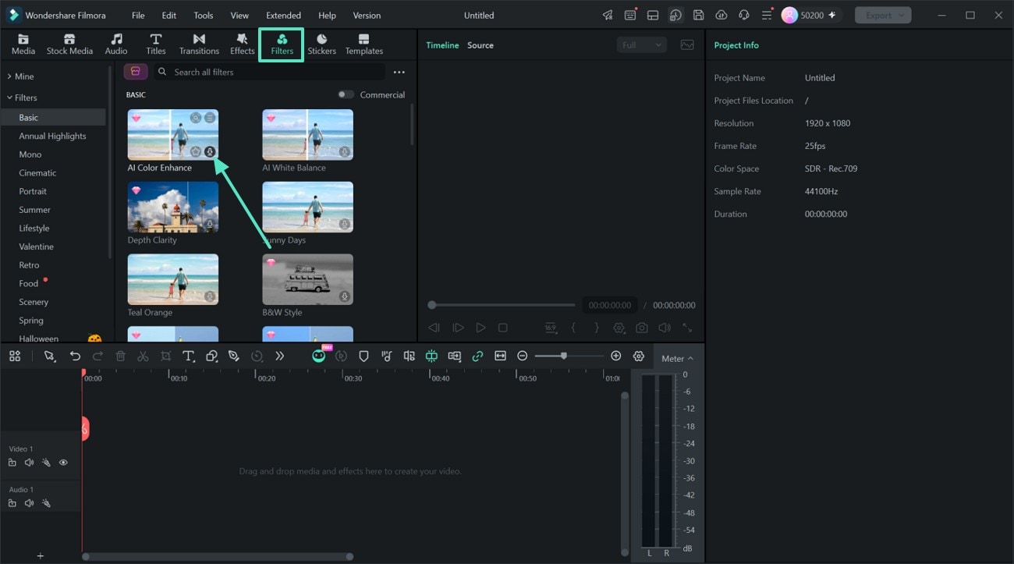Viewport: 1014px width, 564px height.
Task: Zoom out the timeline with minus icon
Action: [523, 356]
